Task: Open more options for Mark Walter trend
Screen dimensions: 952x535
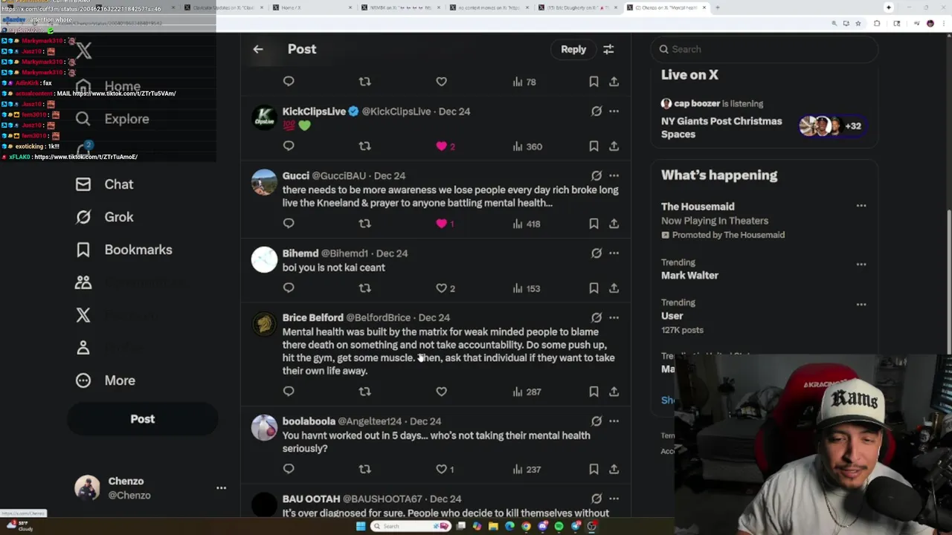Action: click(x=861, y=264)
